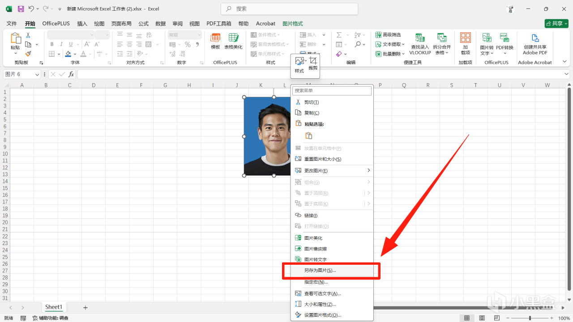
Task: Click 图片转文字 in context menu
Action: (x=332, y=260)
